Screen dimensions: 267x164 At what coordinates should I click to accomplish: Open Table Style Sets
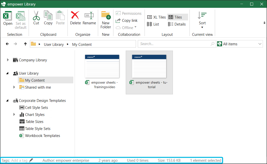click(x=35, y=129)
